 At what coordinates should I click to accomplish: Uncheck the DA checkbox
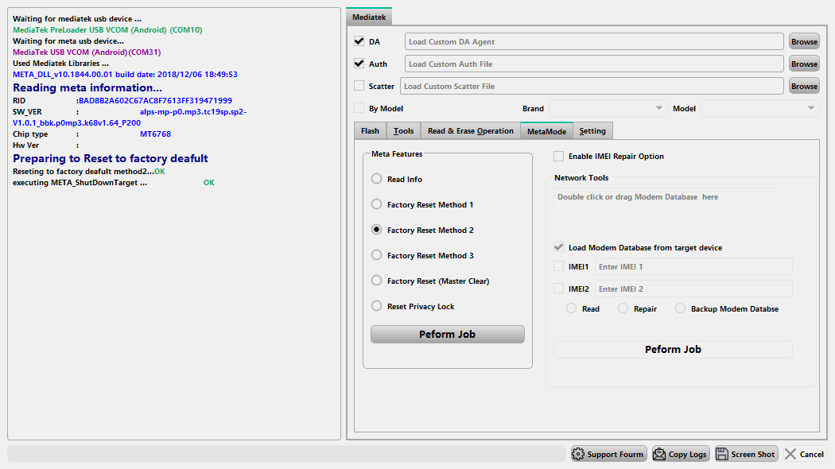pyautogui.click(x=359, y=41)
